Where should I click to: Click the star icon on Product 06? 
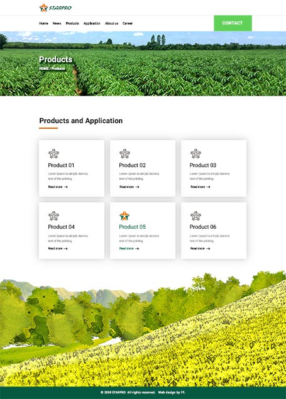coord(195,216)
